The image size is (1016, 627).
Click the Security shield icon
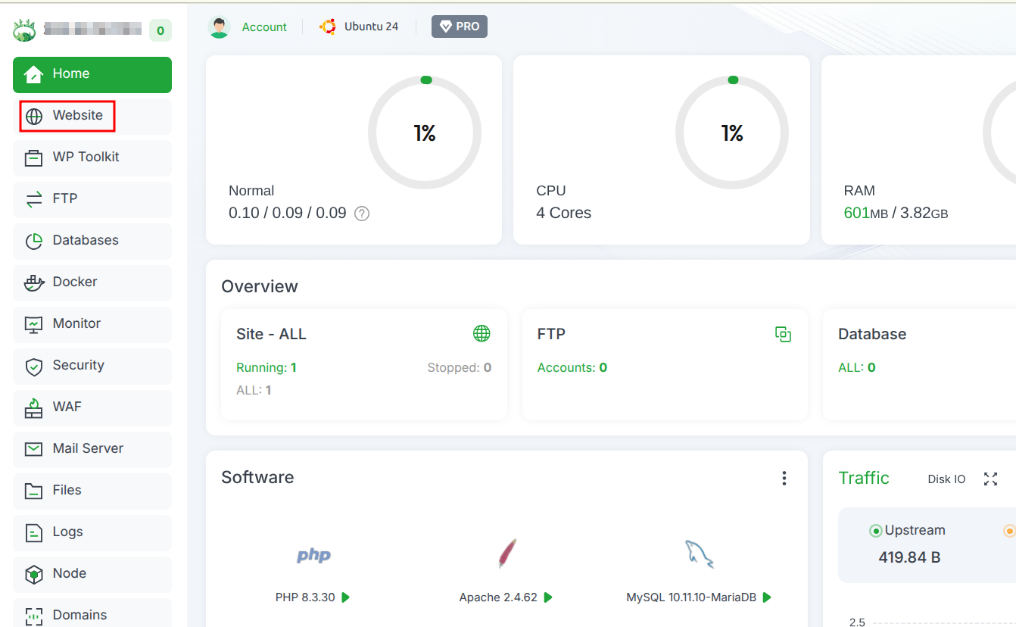point(34,367)
